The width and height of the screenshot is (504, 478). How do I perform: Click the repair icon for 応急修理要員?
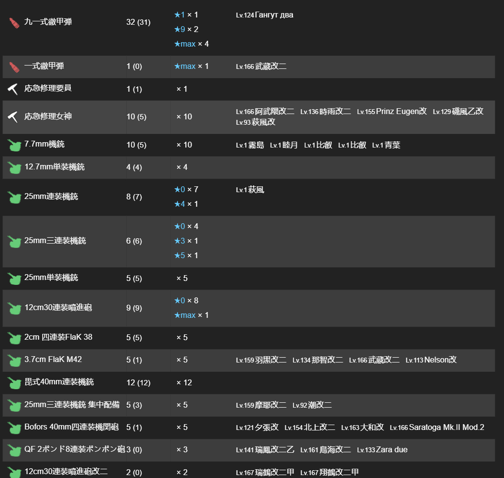pyautogui.click(x=13, y=89)
